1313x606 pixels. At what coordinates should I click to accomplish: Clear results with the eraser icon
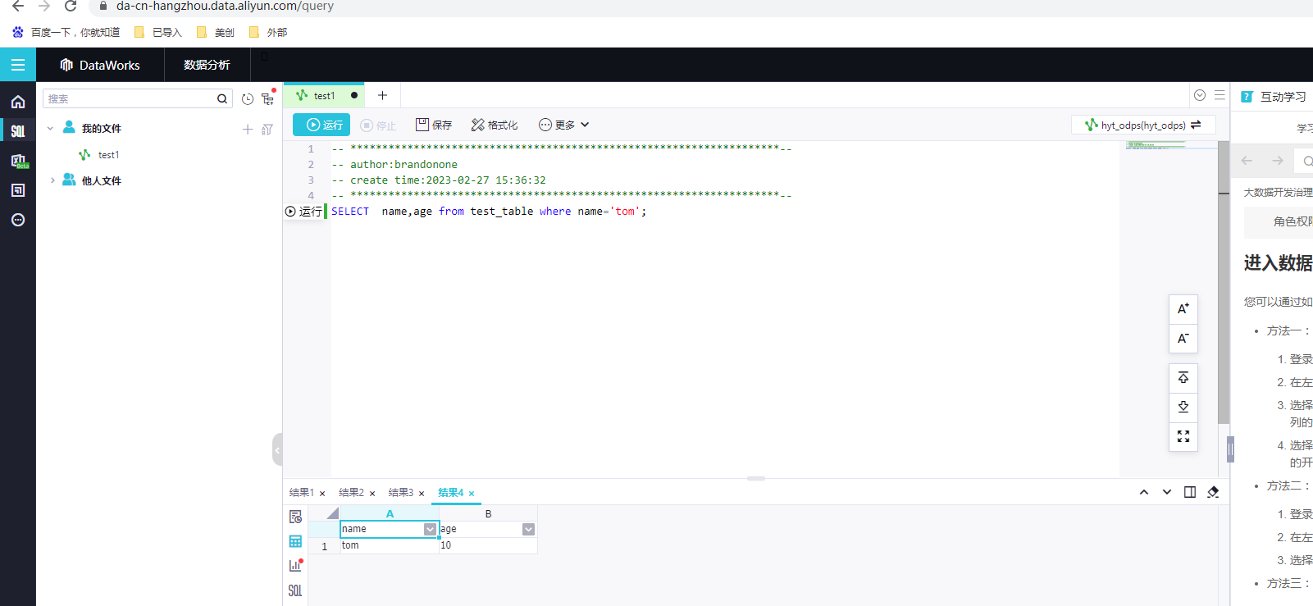[x=1213, y=492]
